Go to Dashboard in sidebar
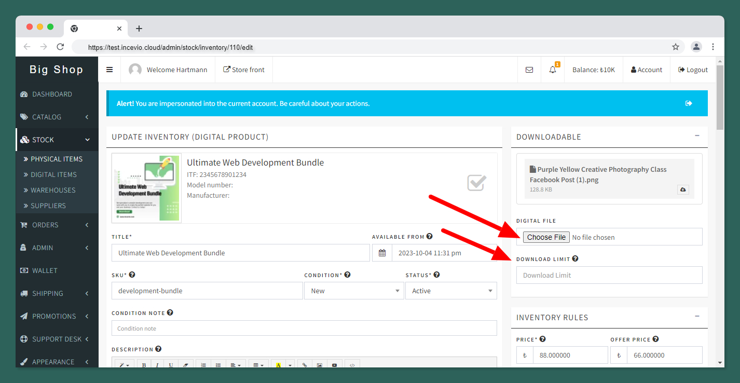 52,94
